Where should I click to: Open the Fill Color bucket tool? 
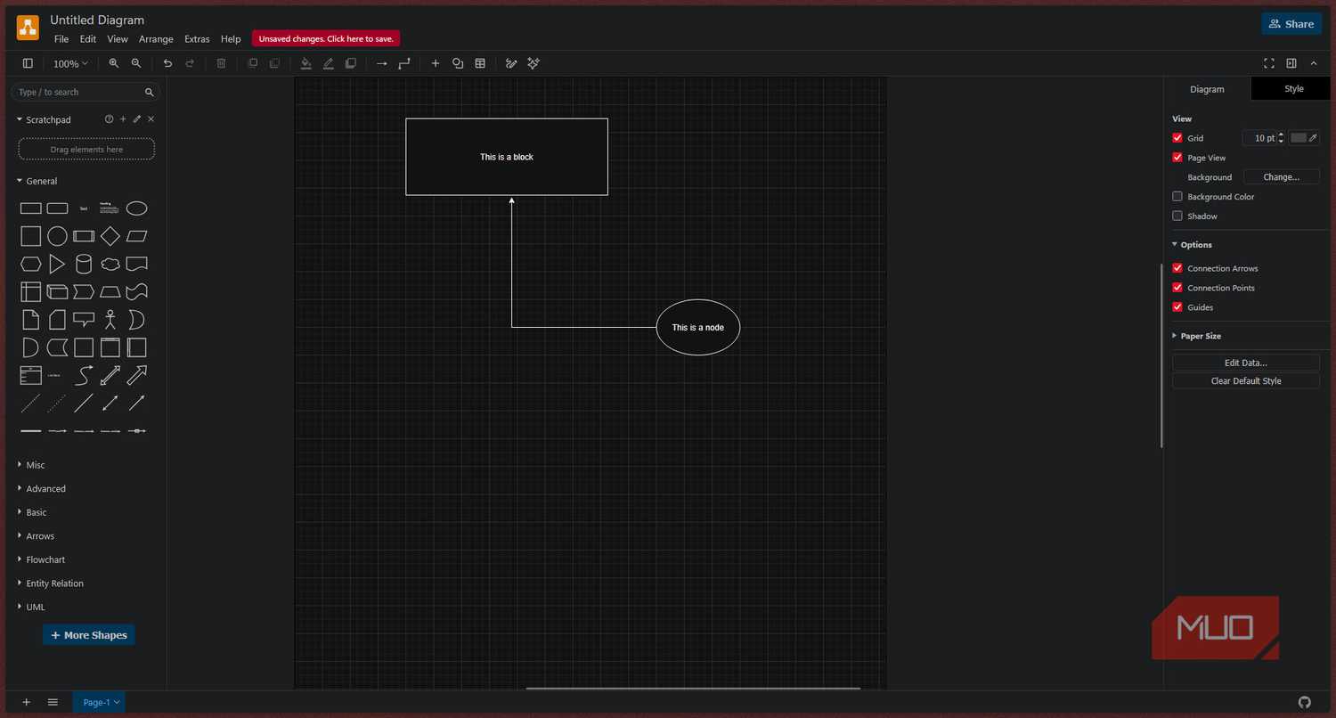[305, 63]
